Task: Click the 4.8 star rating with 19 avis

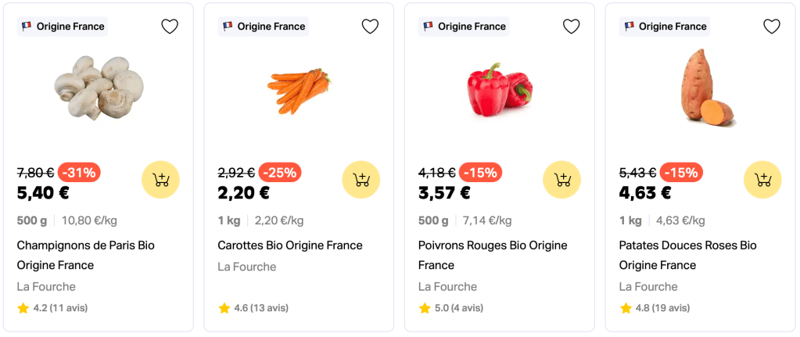Action: point(655,308)
